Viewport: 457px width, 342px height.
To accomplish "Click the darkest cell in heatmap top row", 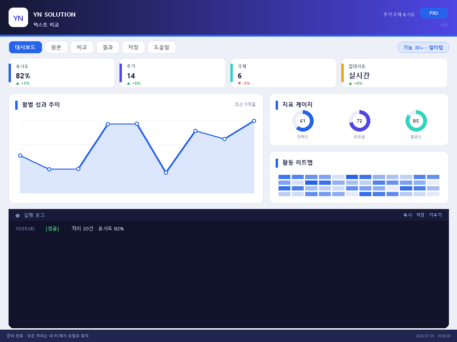I will coord(352,177).
